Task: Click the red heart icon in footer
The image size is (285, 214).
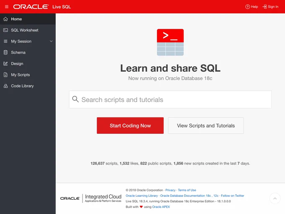Action: [141, 207]
